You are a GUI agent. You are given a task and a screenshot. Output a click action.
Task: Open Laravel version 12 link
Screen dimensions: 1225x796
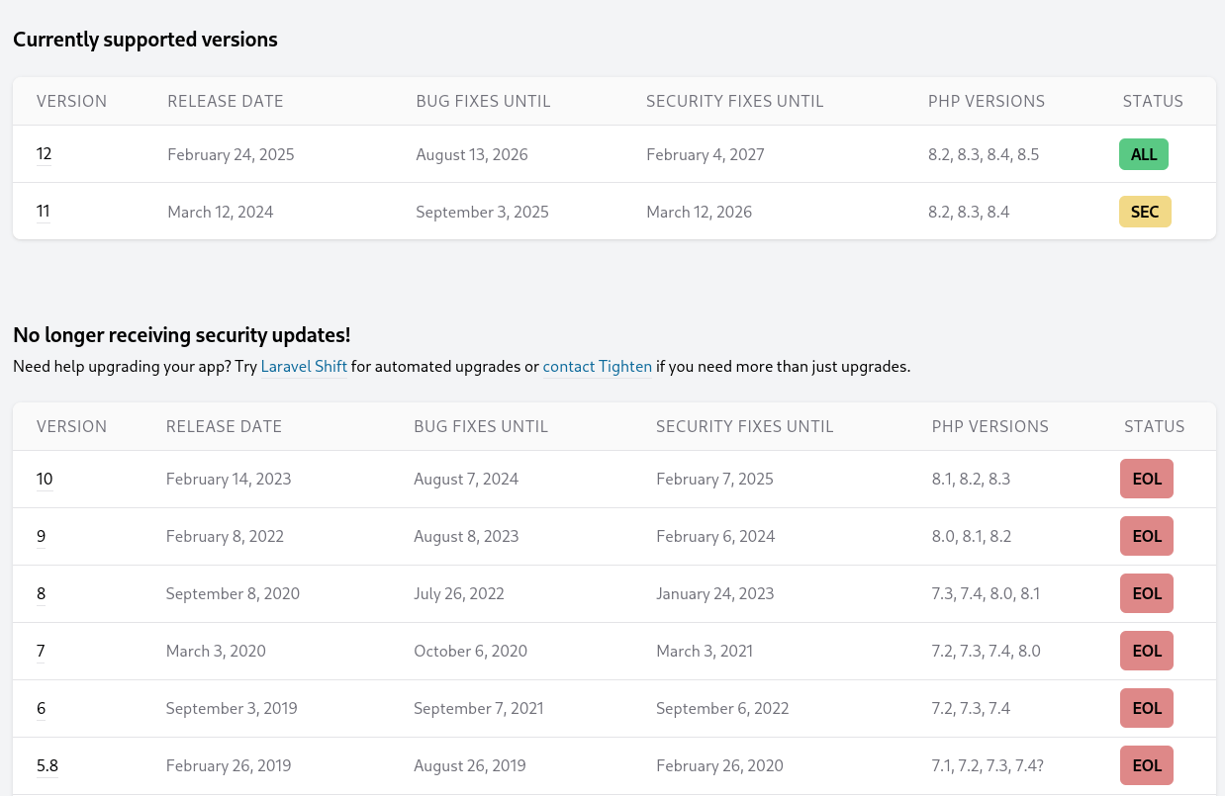44,154
